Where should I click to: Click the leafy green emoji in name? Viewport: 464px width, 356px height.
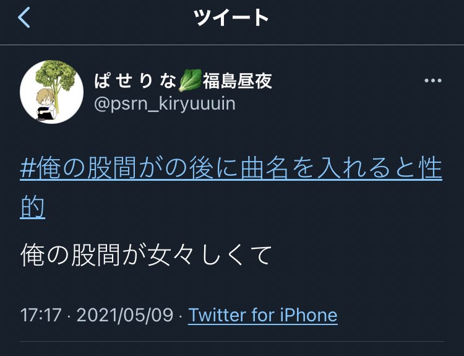click(190, 80)
